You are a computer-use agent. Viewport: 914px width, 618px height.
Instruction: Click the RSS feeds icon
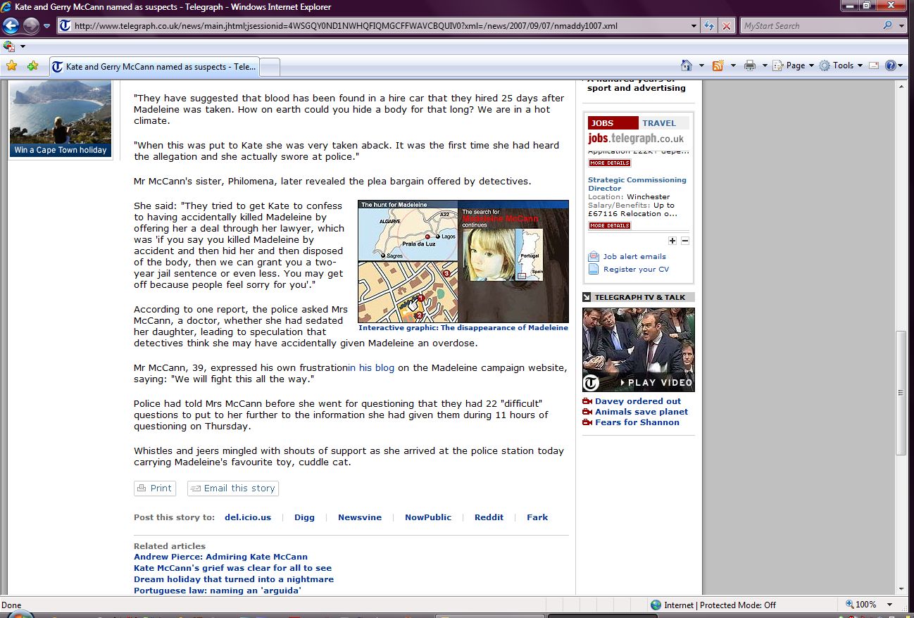[718, 65]
